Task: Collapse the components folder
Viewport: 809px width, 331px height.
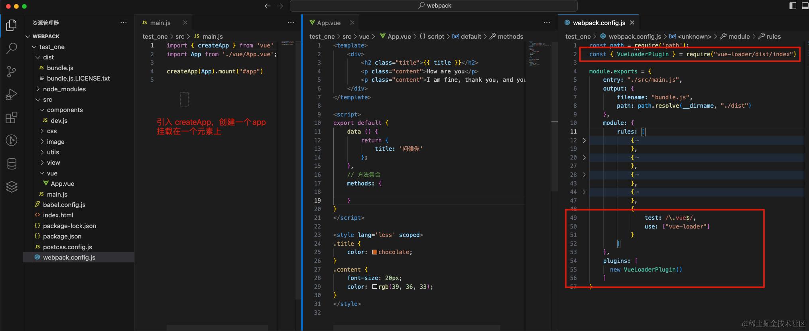Action: (65, 110)
